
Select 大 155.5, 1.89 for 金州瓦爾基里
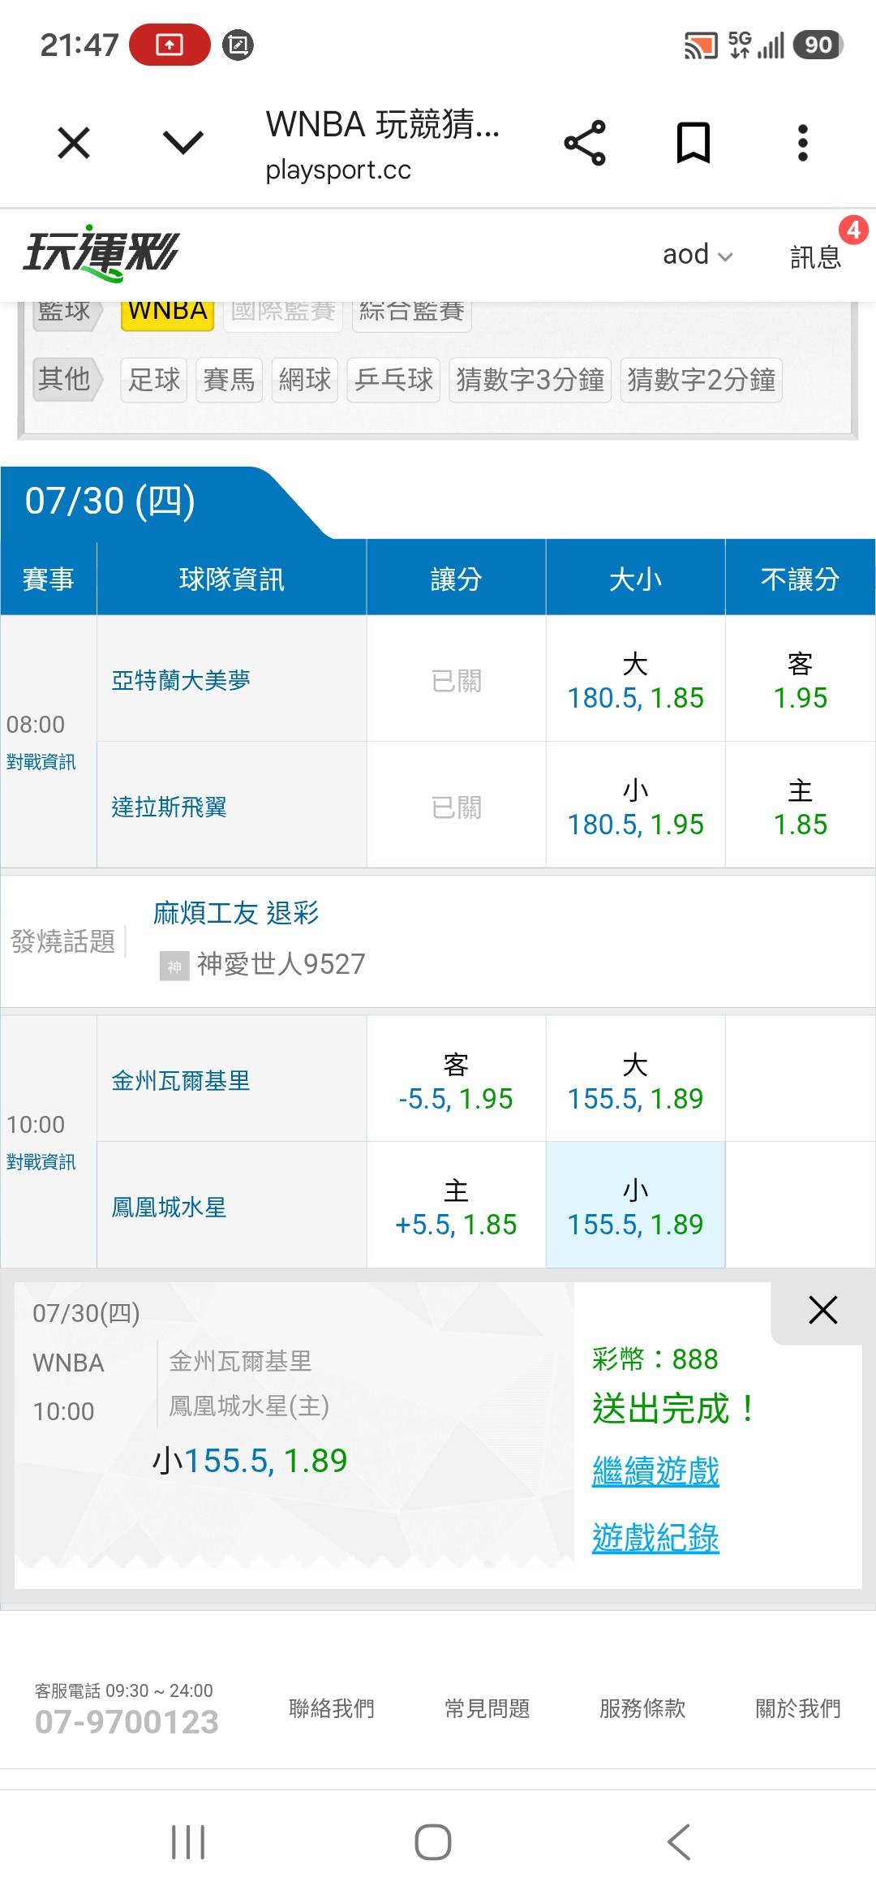coord(635,1079)
